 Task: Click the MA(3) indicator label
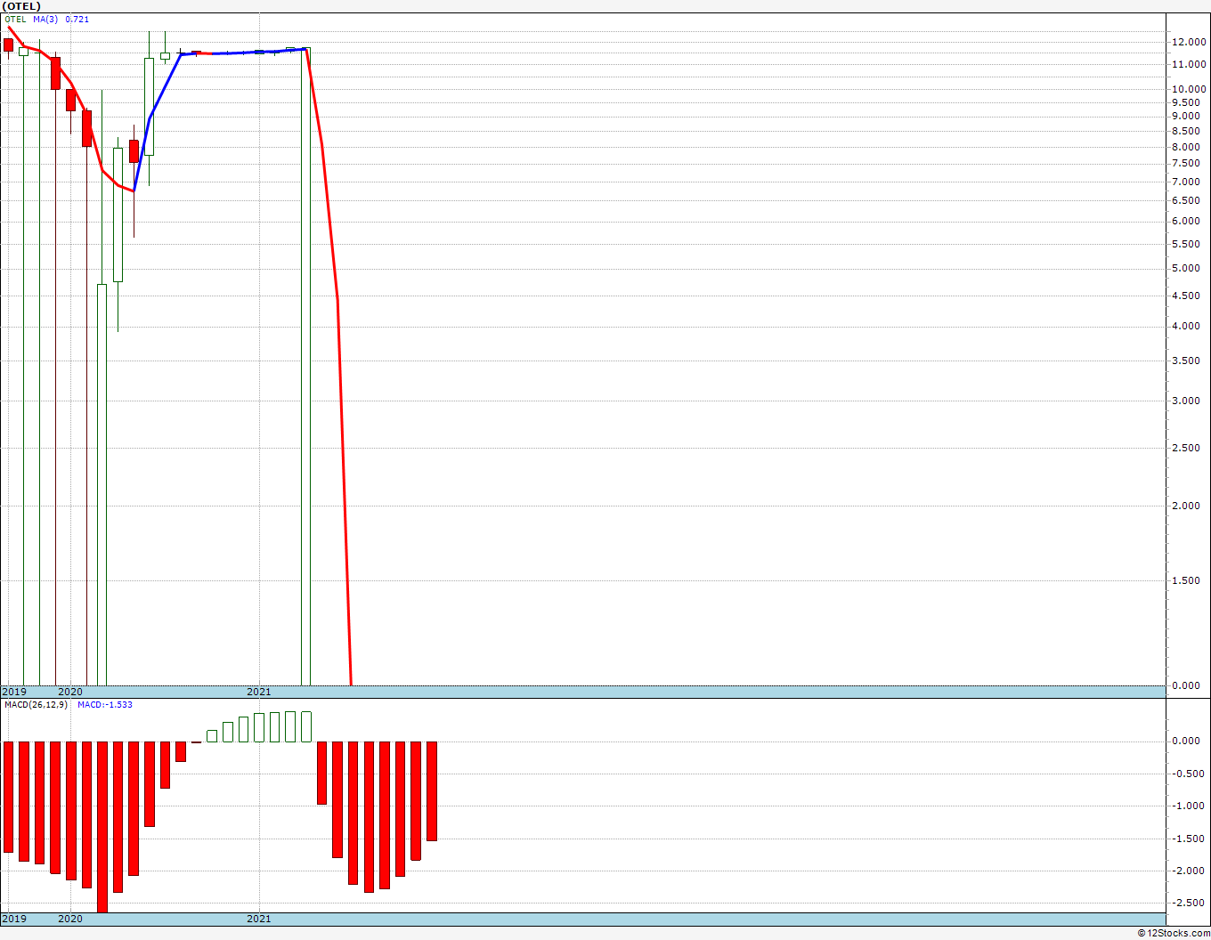(45, 20)
